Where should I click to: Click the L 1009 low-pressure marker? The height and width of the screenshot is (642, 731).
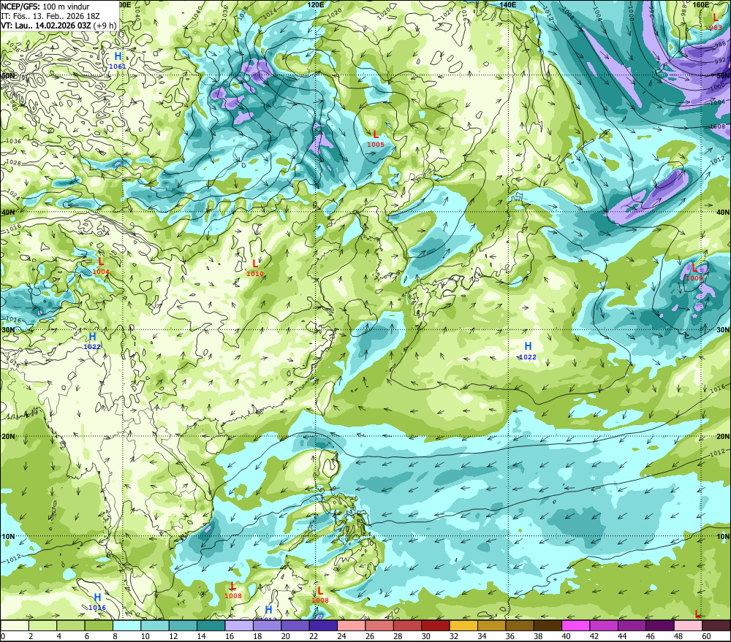point(694,272)
